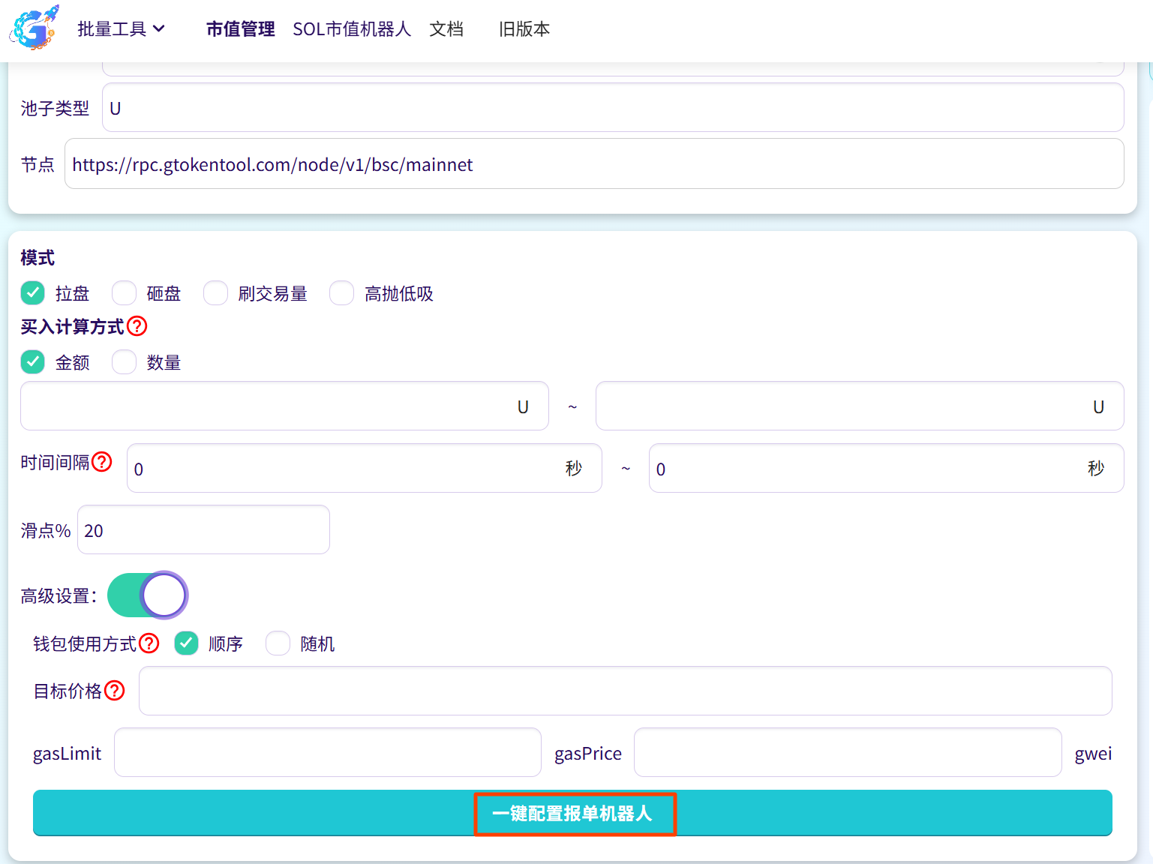Open the 文档 link
Image resolution: width=1153 pixels, height=864 pixels.
pos(446,28)
